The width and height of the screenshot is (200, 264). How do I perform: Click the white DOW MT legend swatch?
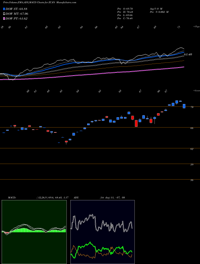[4, 14]
